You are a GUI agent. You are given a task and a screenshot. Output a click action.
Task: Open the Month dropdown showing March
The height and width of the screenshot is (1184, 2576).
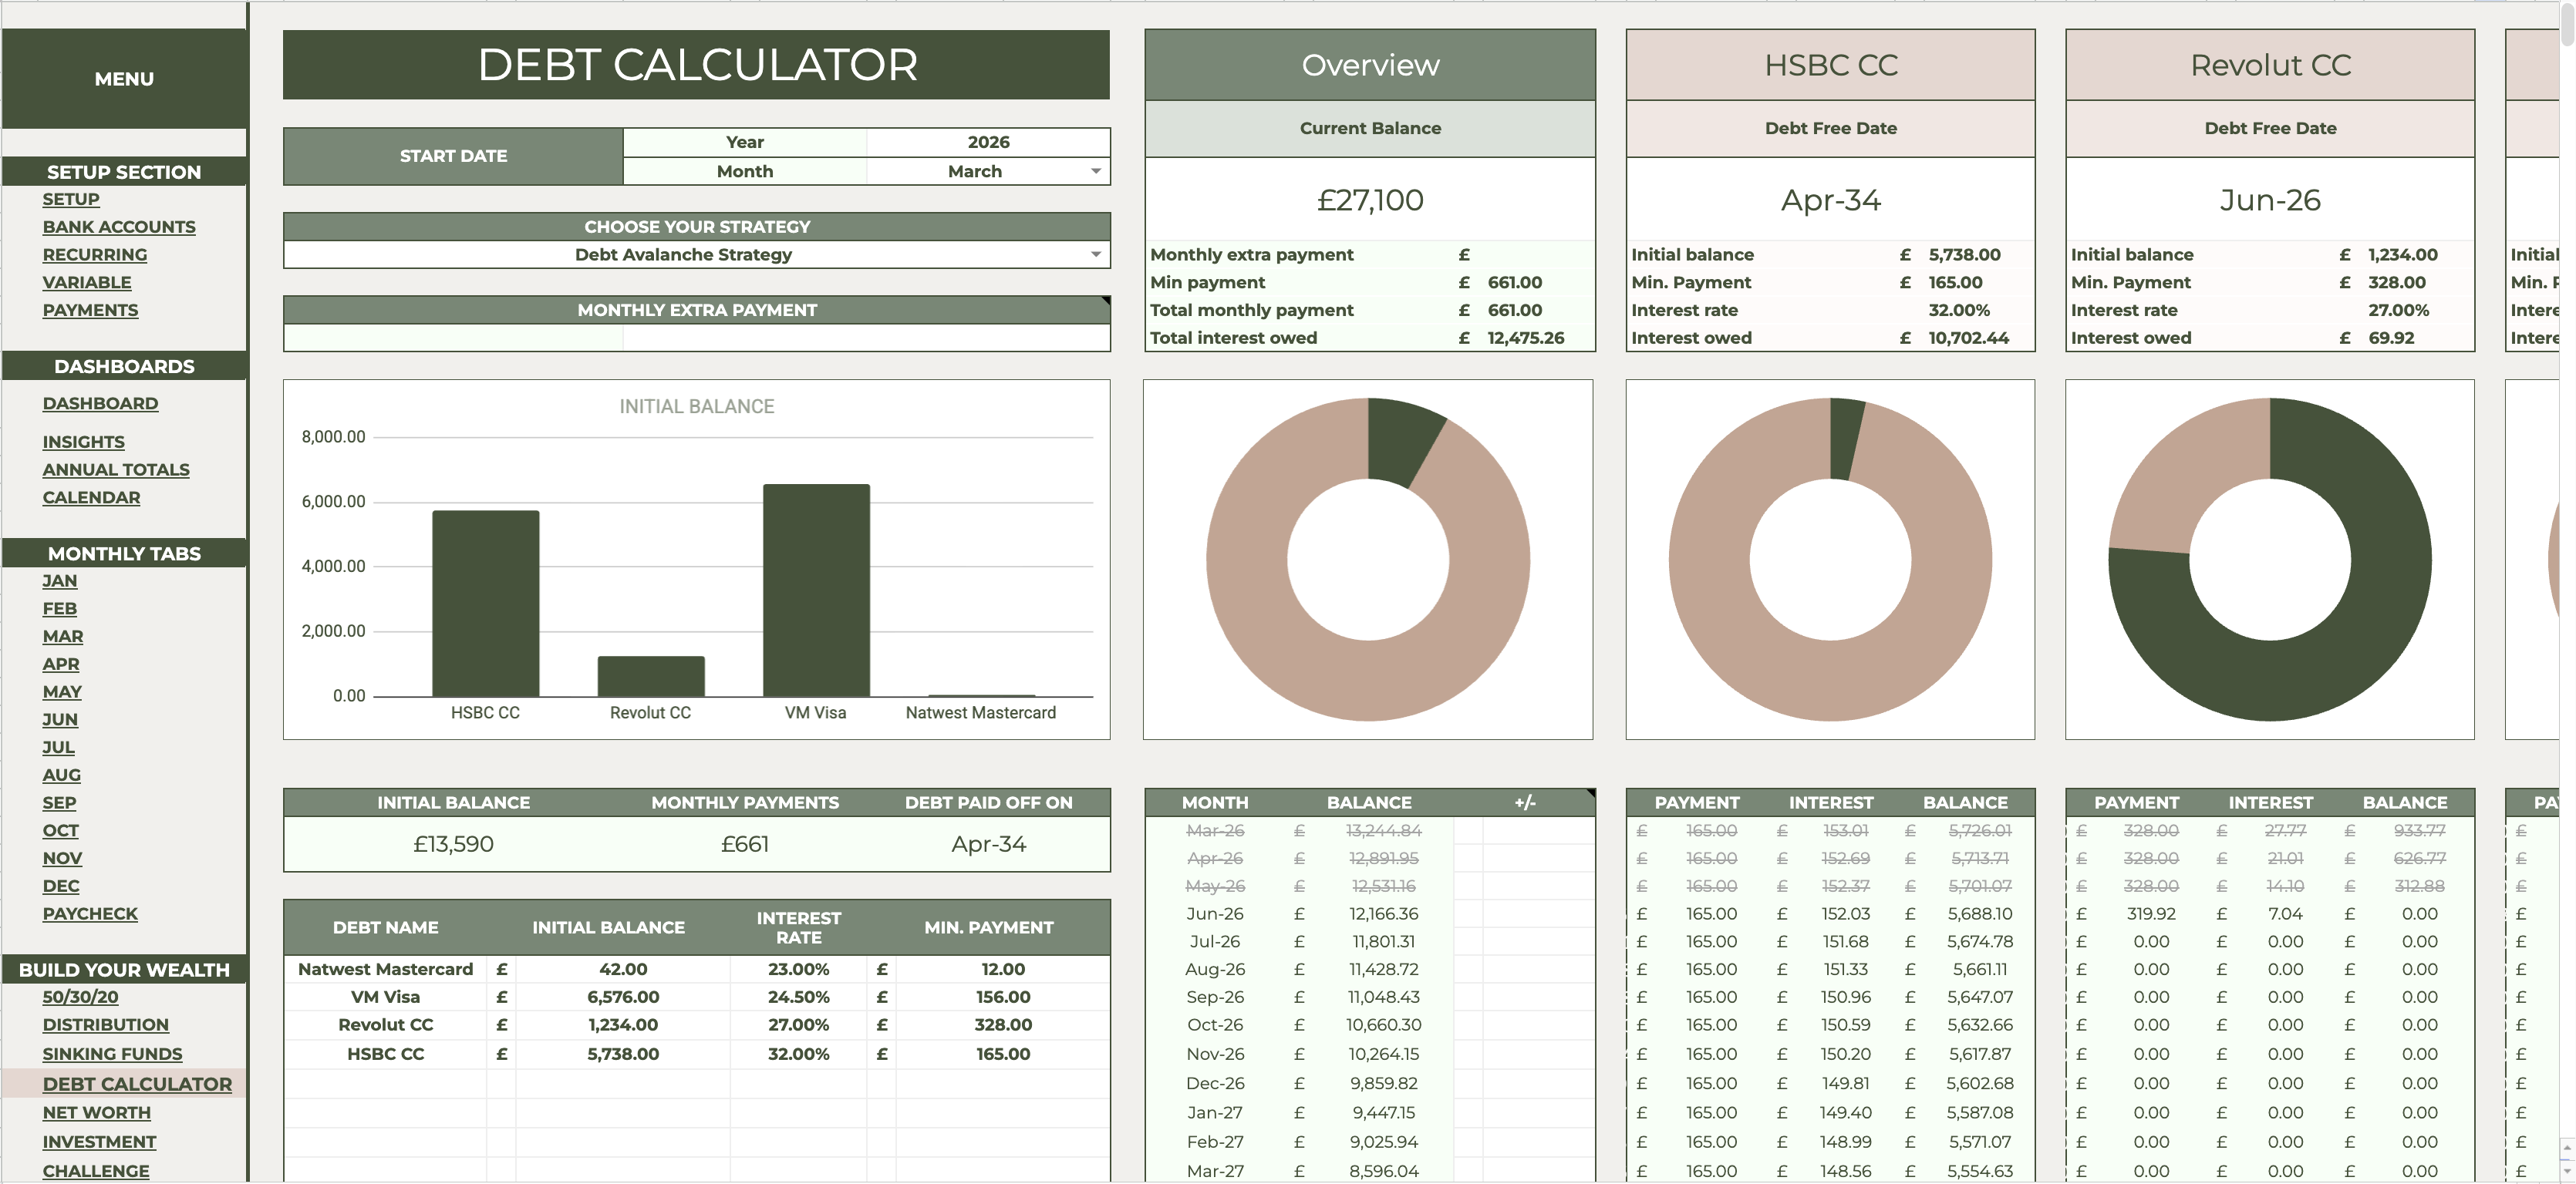1095,172
